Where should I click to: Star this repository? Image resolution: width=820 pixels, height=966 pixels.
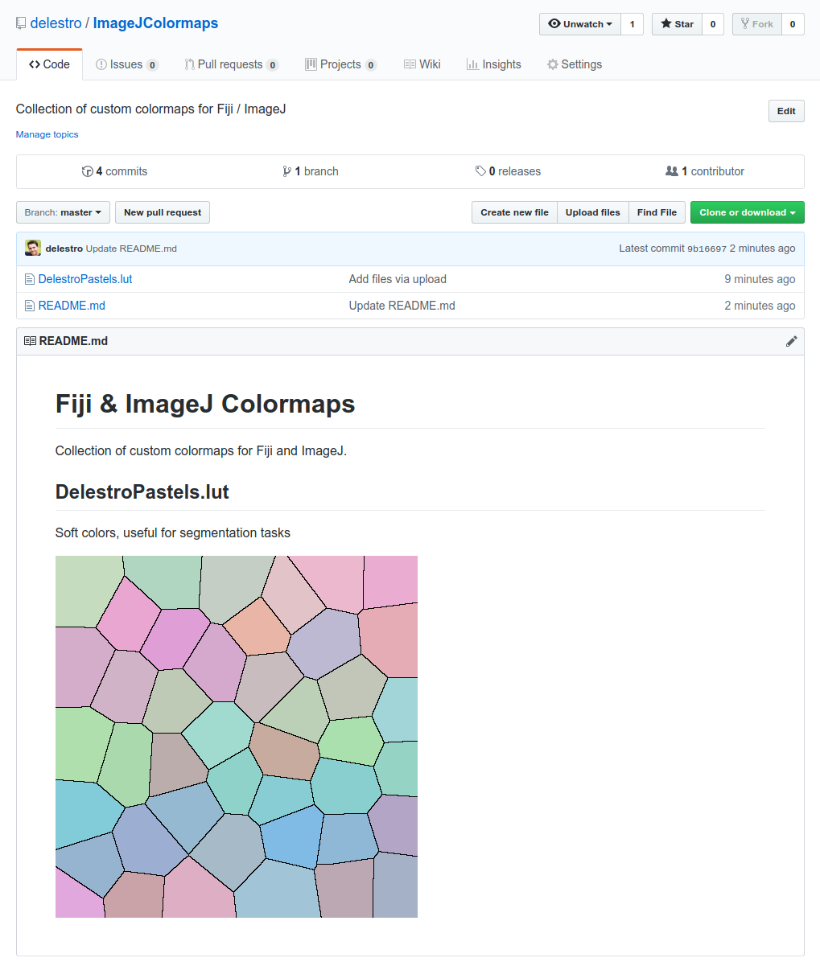pos(677,24)
